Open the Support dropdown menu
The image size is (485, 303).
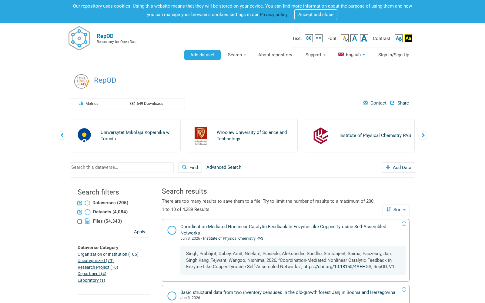[x=315, y=55]
